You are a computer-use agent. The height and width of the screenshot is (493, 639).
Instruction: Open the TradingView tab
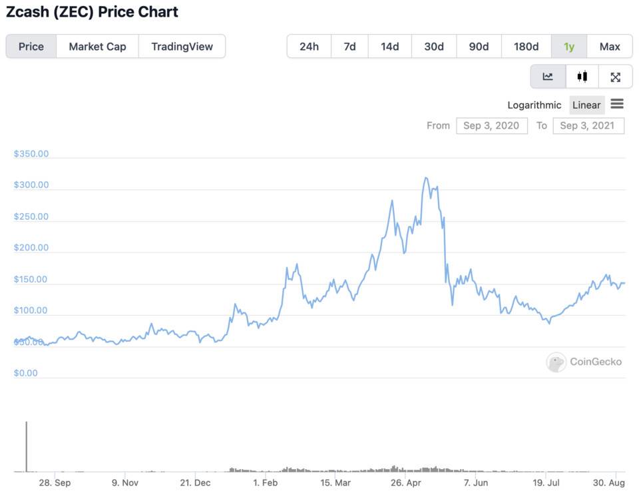(182, 47)
